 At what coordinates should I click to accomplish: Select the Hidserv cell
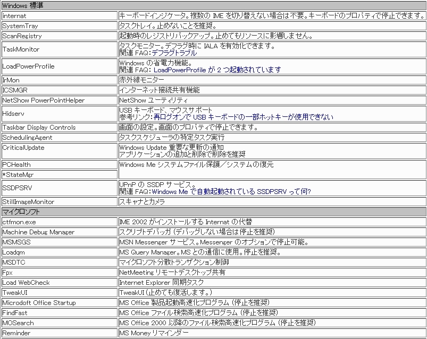coord(60,114)
